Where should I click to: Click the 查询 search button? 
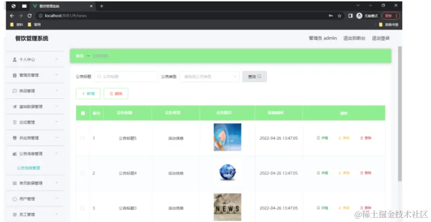(254, 76)
